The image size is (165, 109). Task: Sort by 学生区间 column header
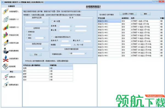[109, 18]
